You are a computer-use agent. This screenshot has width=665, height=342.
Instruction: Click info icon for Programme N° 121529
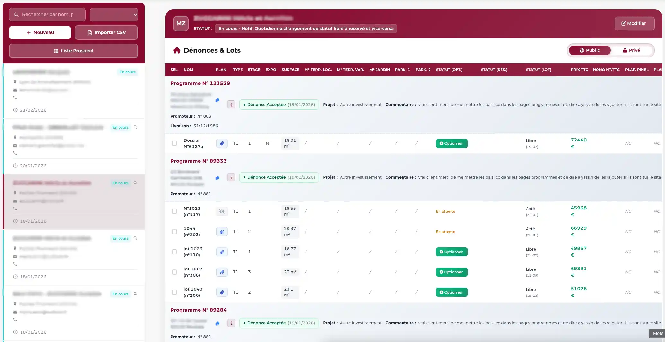tap(231, 105)
